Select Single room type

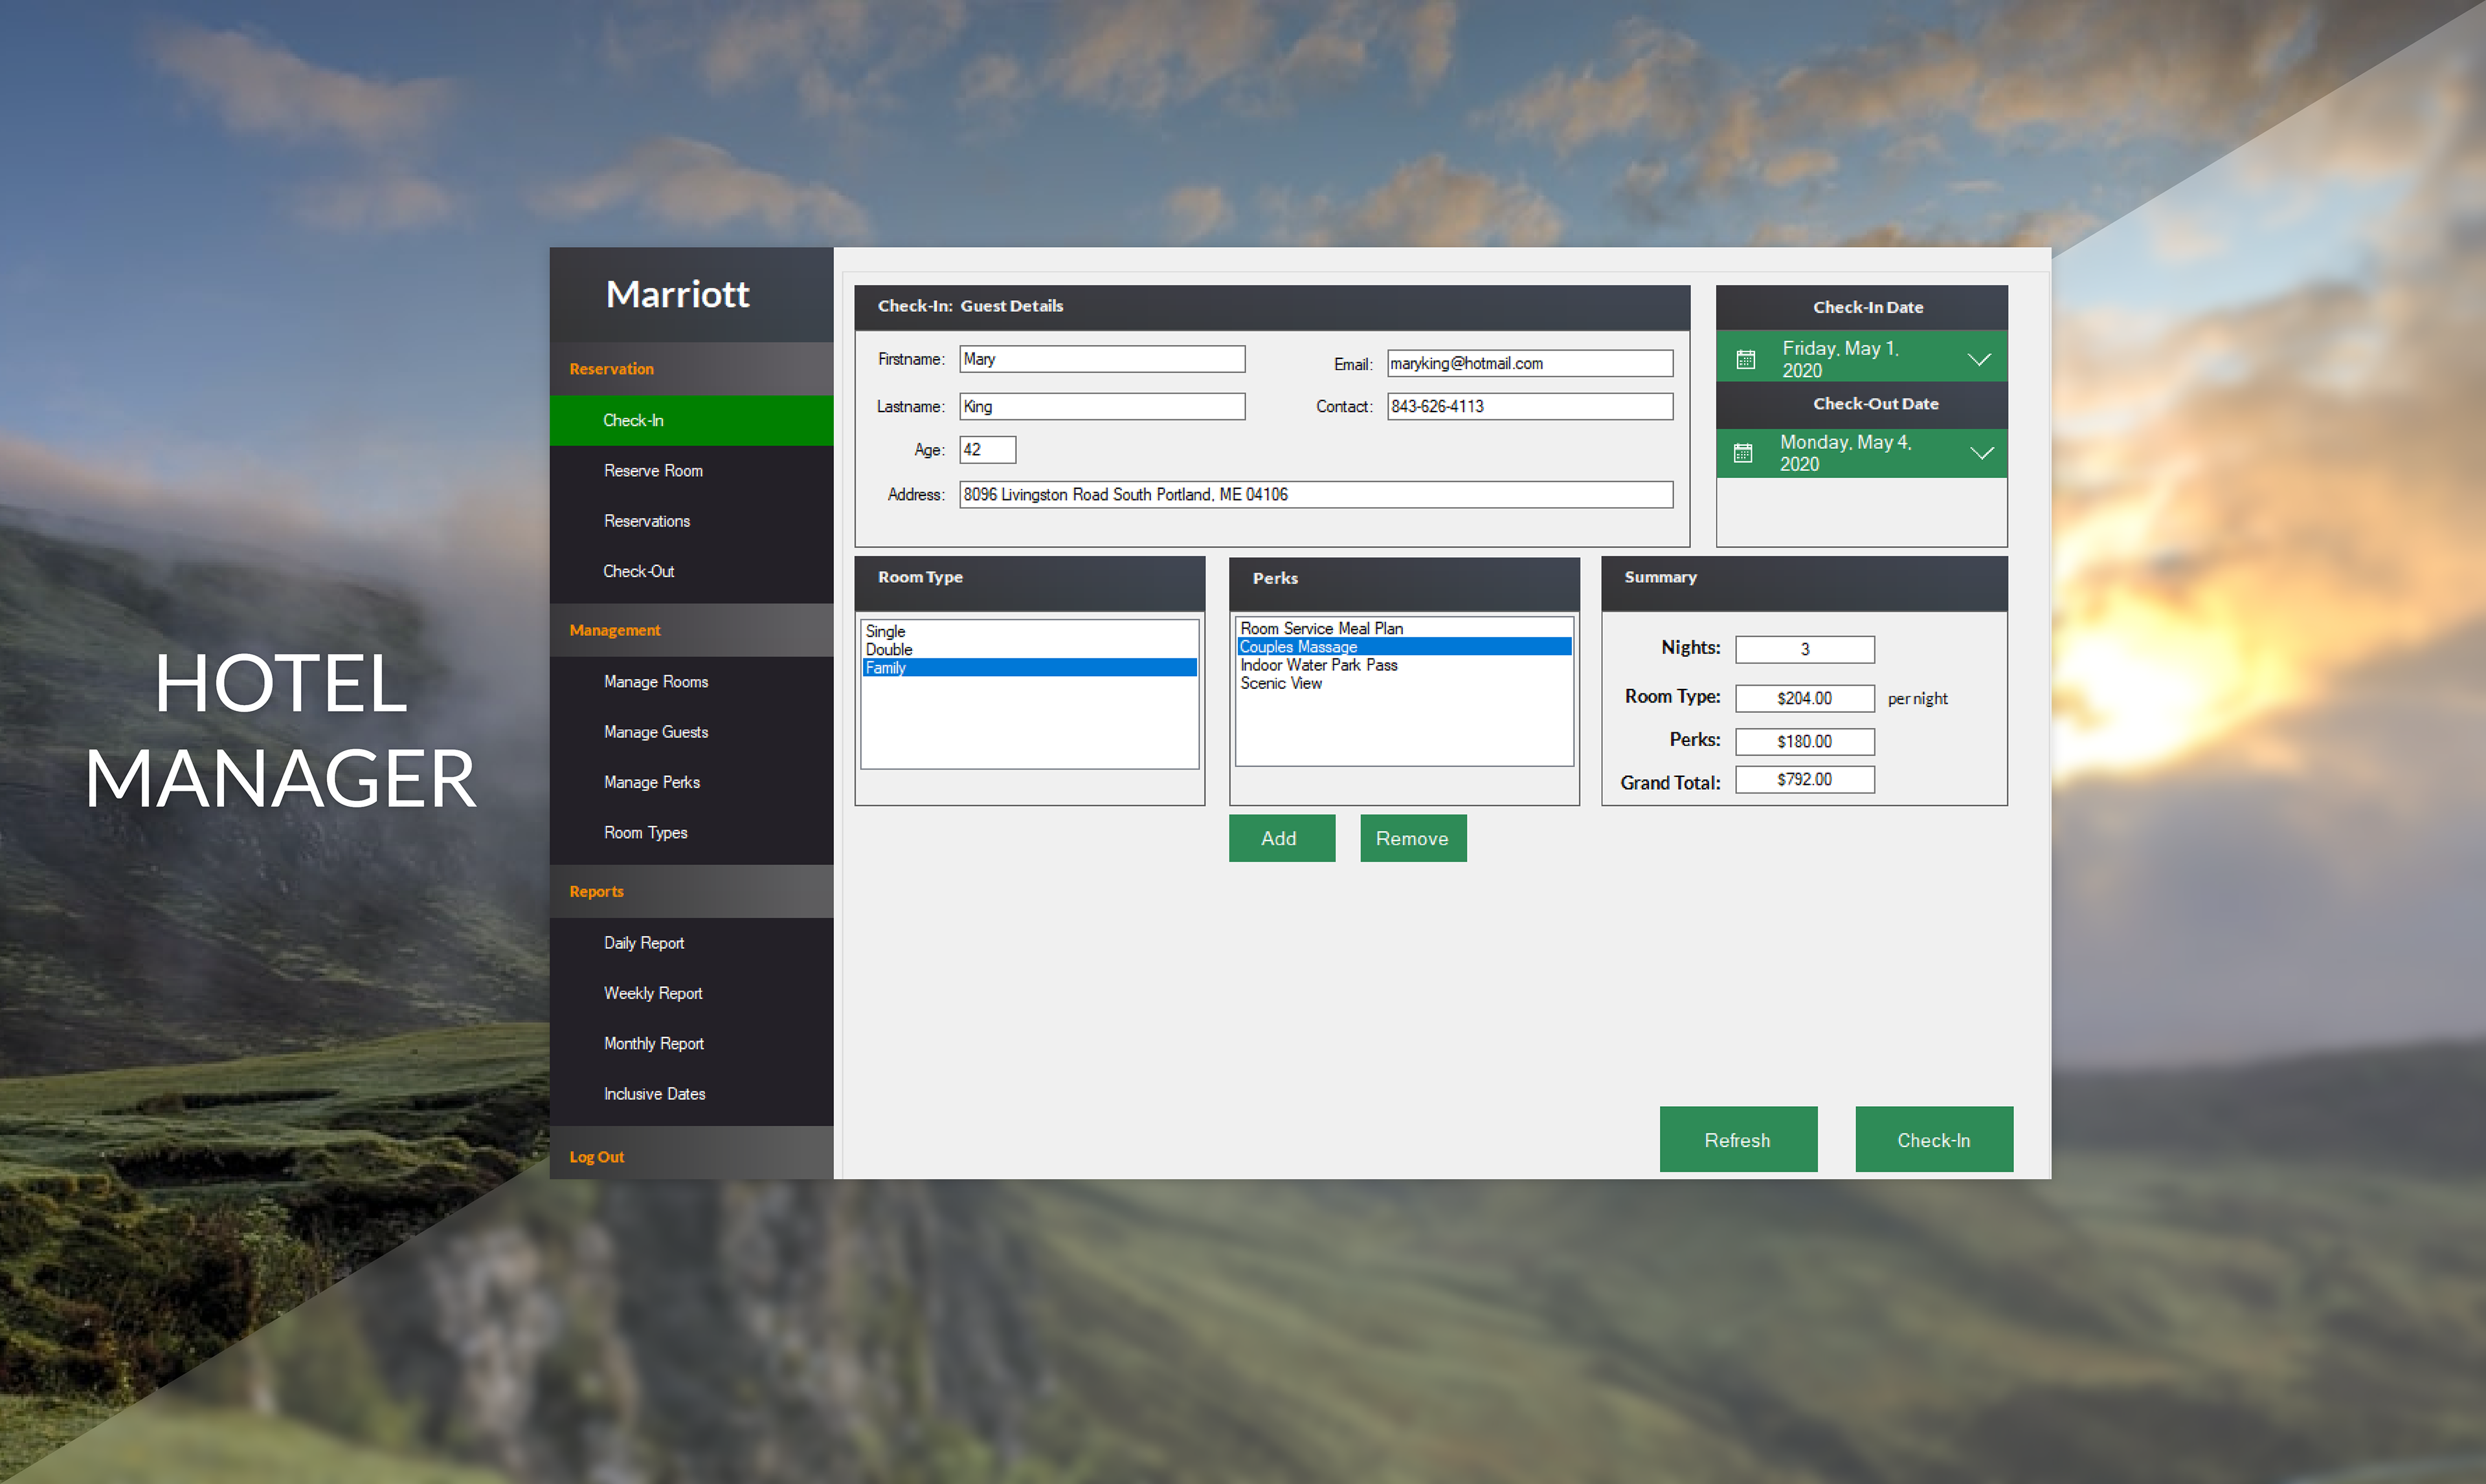1029,631
